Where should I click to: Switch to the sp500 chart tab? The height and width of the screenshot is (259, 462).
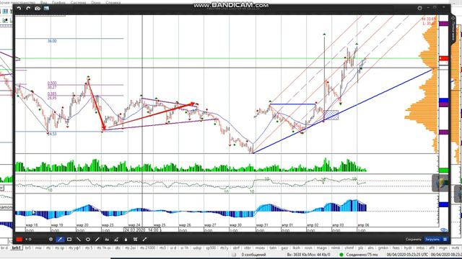point(211,247)
